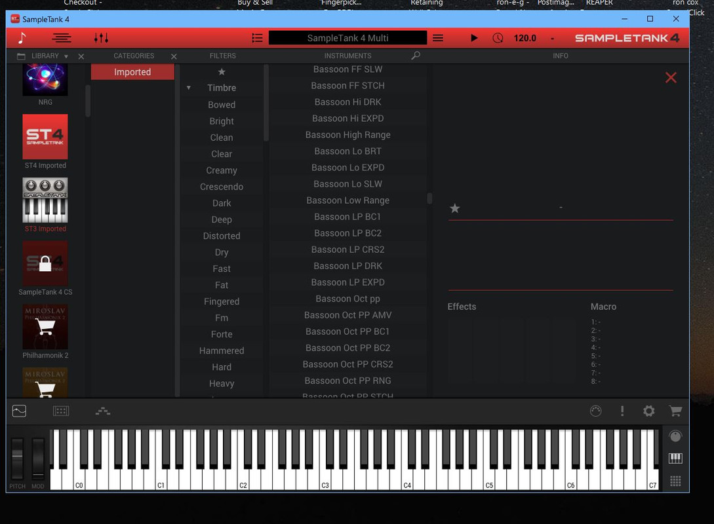Open the Play view music note icon
The image size is (714, 524).
tap(22, 38)
